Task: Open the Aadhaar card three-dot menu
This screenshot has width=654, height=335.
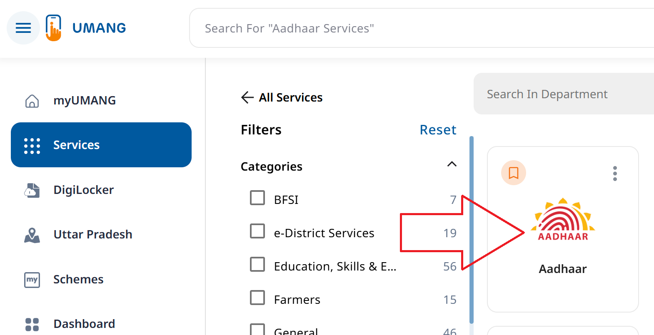Action: tap(615, 174)
